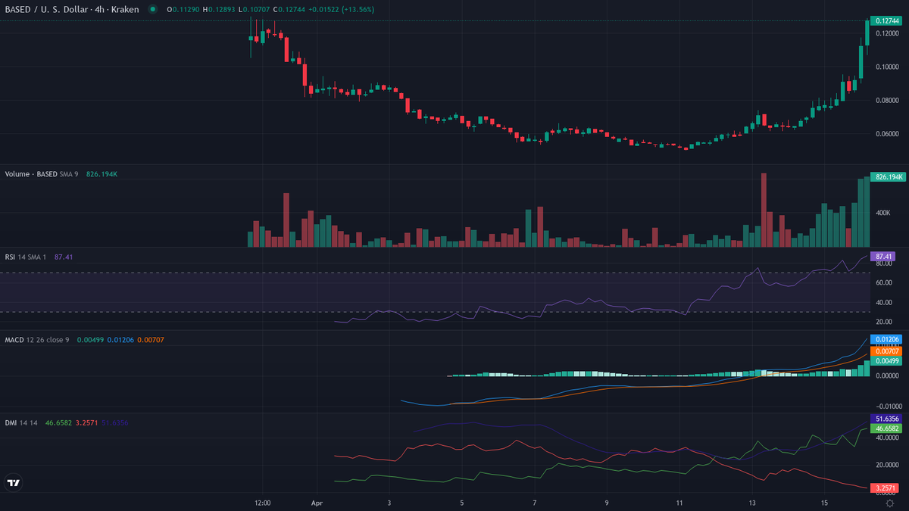The width and height of the screenshot is (909, 511).
Task: Open chart settings gear icon
Action: coord(889,503)
